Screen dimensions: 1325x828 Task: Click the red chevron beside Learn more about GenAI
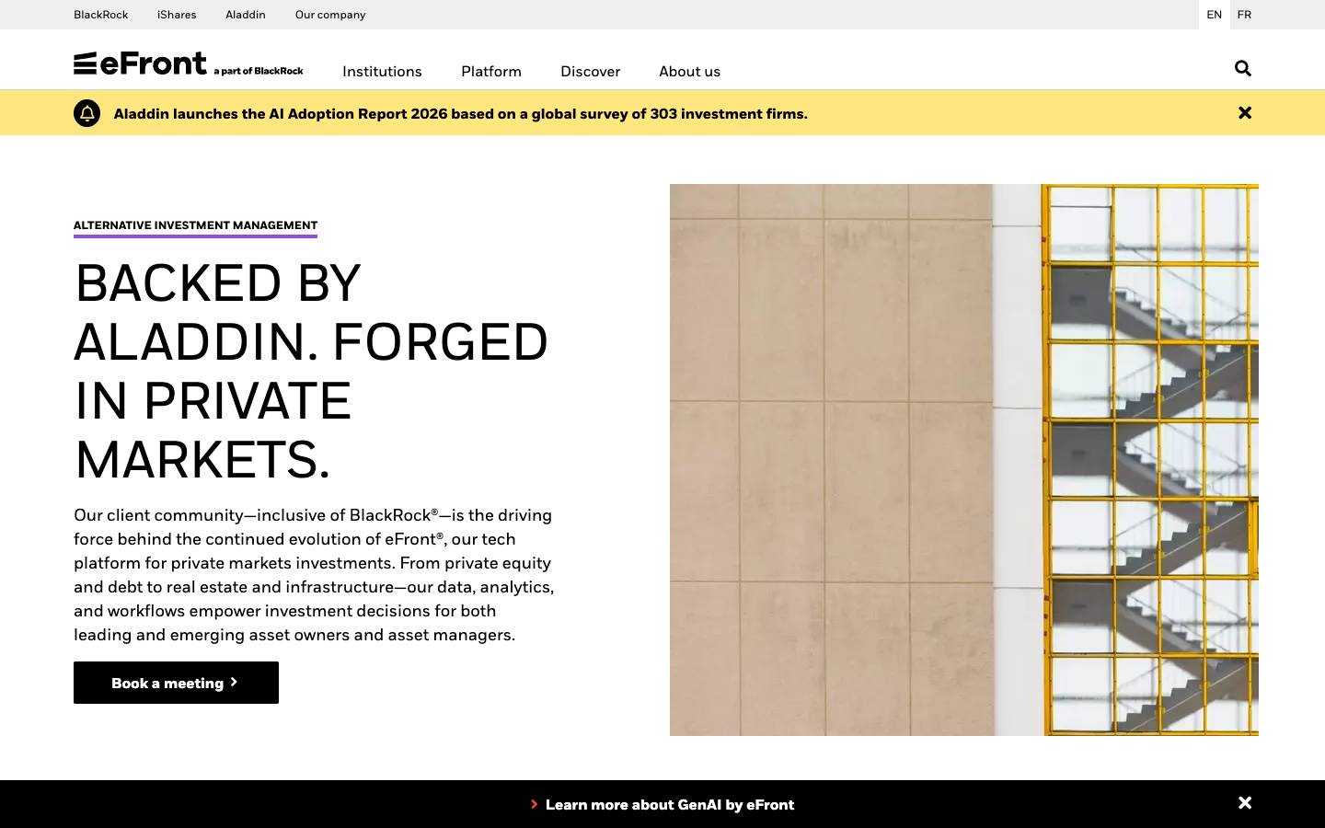click(534, 804)
